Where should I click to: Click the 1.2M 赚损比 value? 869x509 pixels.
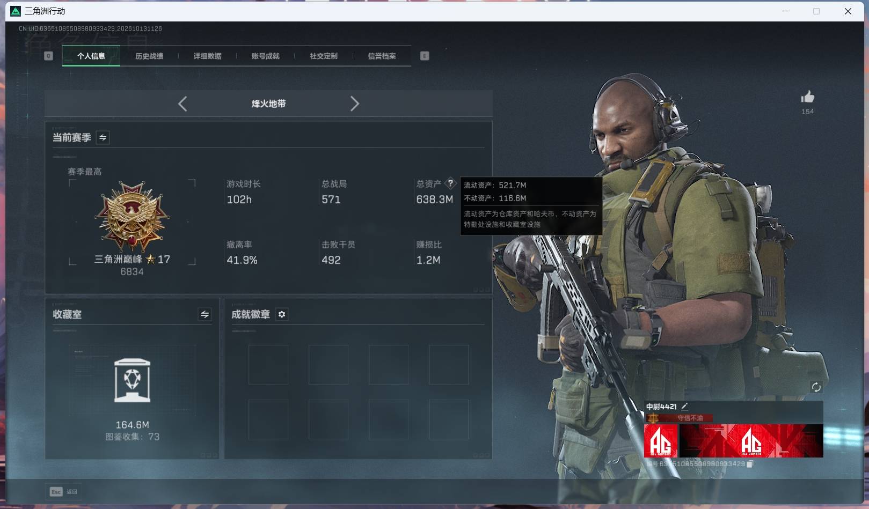[428, 260]
